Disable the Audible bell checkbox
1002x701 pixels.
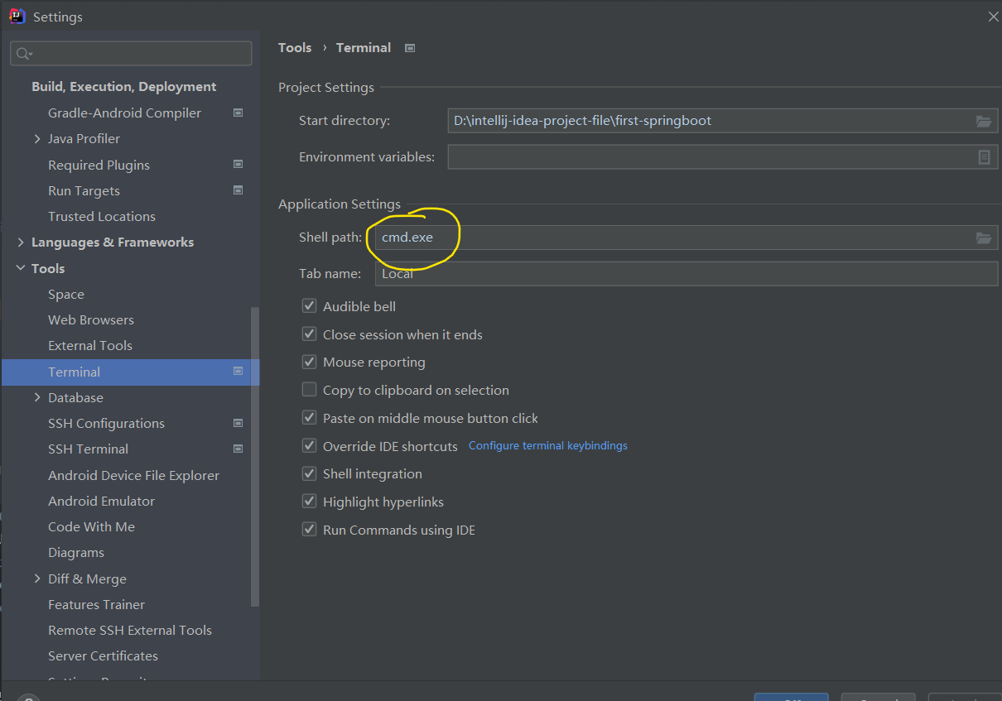[309, 306]
